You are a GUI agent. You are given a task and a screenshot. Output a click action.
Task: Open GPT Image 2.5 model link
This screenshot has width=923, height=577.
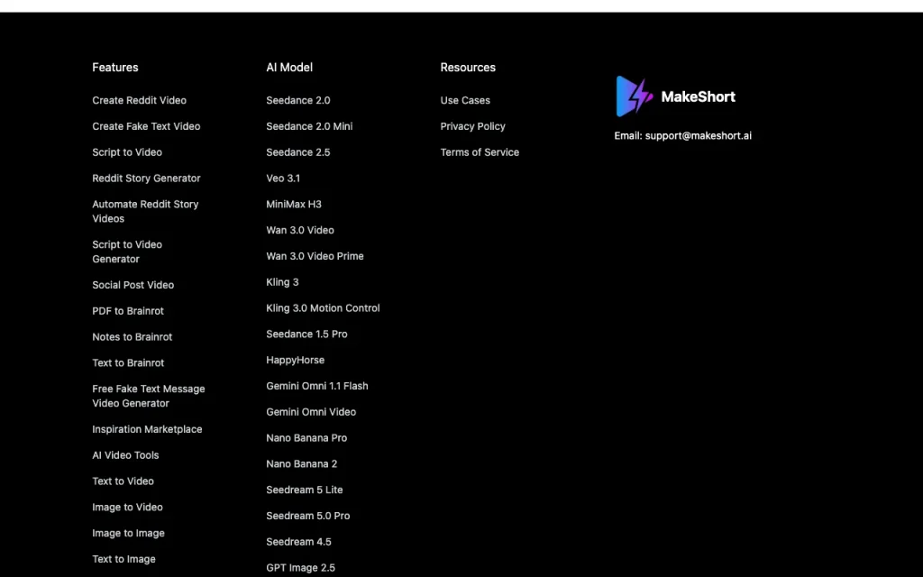point(300,568)
